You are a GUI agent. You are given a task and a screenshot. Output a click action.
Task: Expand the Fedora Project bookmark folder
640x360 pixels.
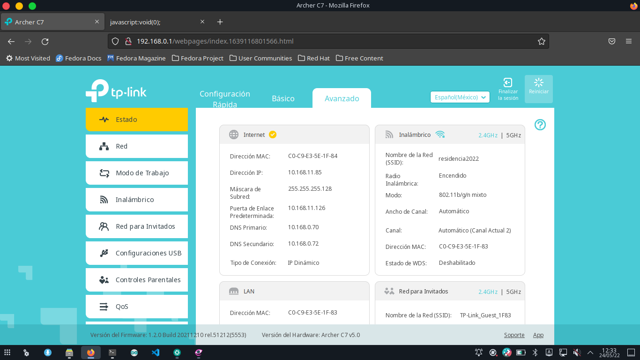click(198, 58)
